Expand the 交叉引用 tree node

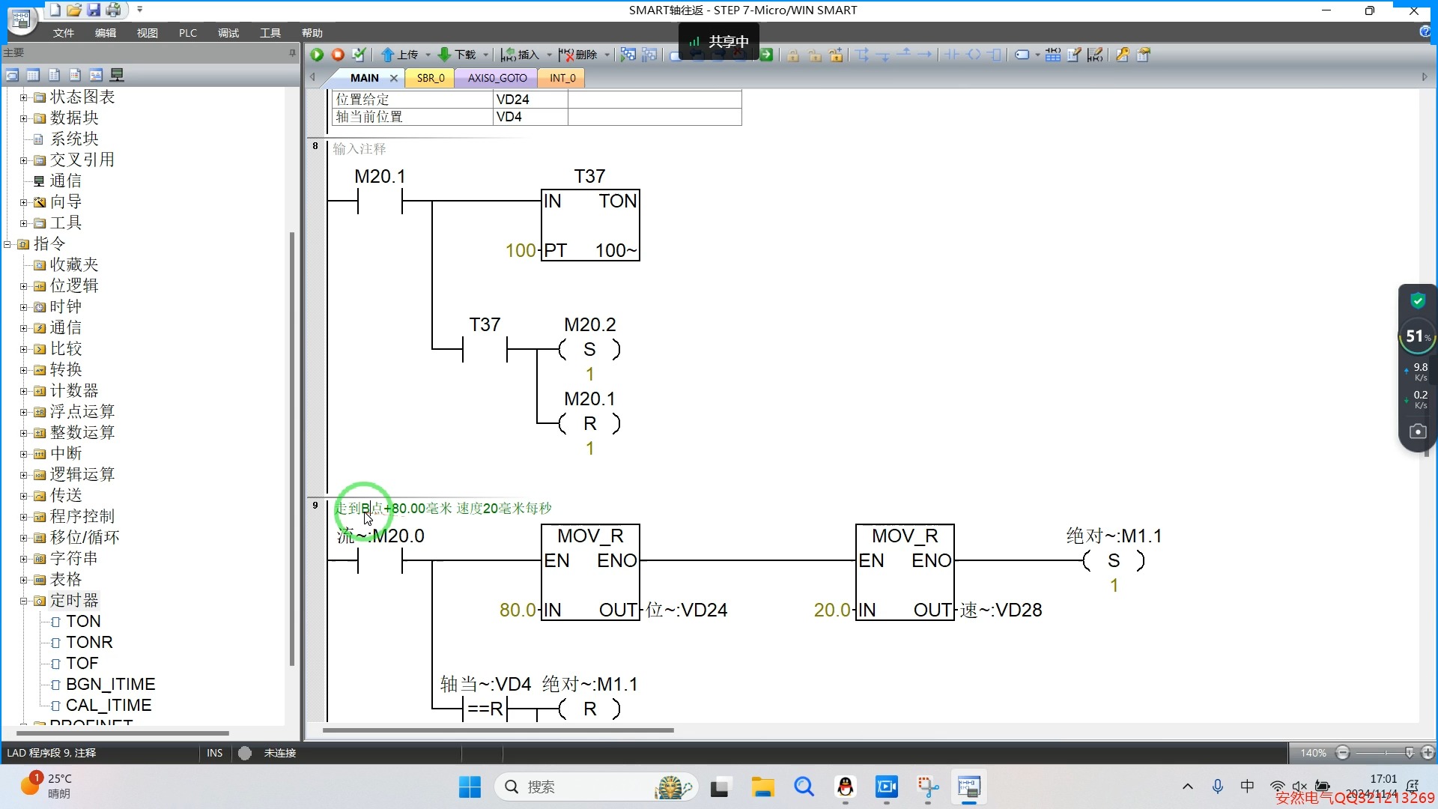(23, 160)
